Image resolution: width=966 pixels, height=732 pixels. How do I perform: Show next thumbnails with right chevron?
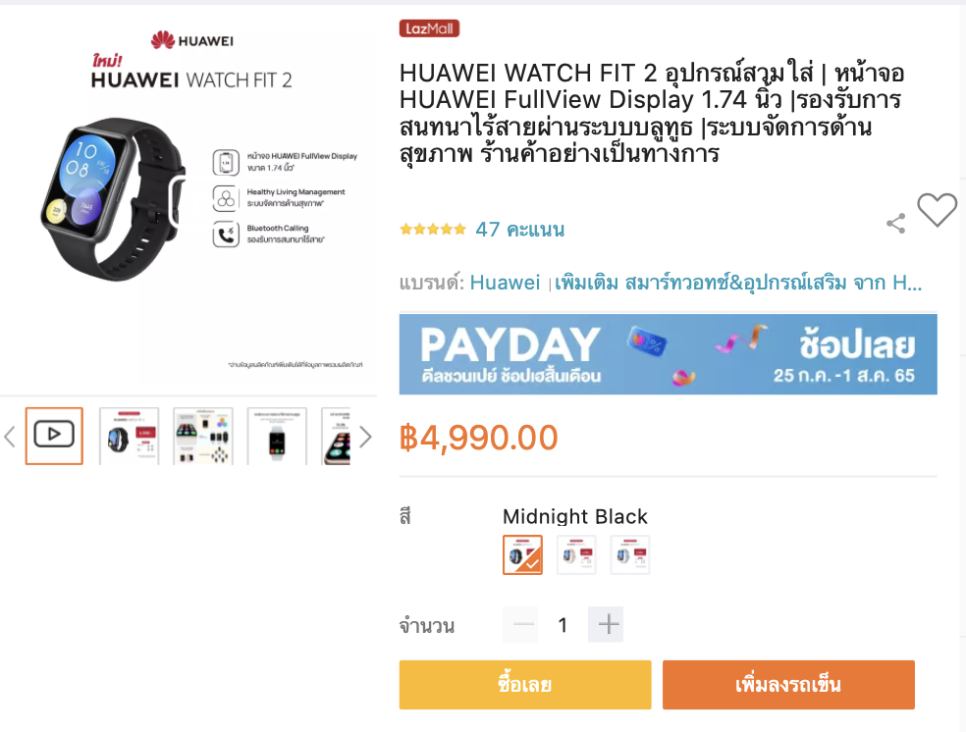click(x=365, y=437)
